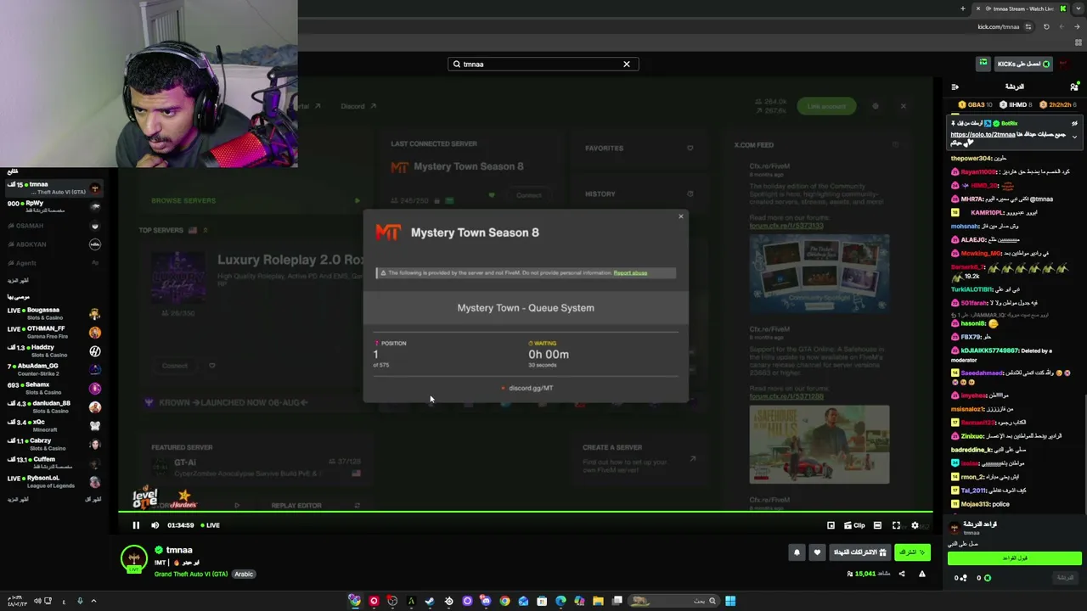Show more recommended channels at sidebar bottom
Screen dimensions: 1087x611
[18, 499]
